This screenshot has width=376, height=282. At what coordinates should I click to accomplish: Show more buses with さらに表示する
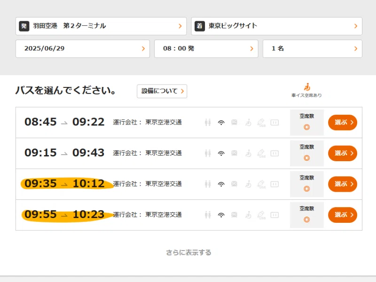189,252
